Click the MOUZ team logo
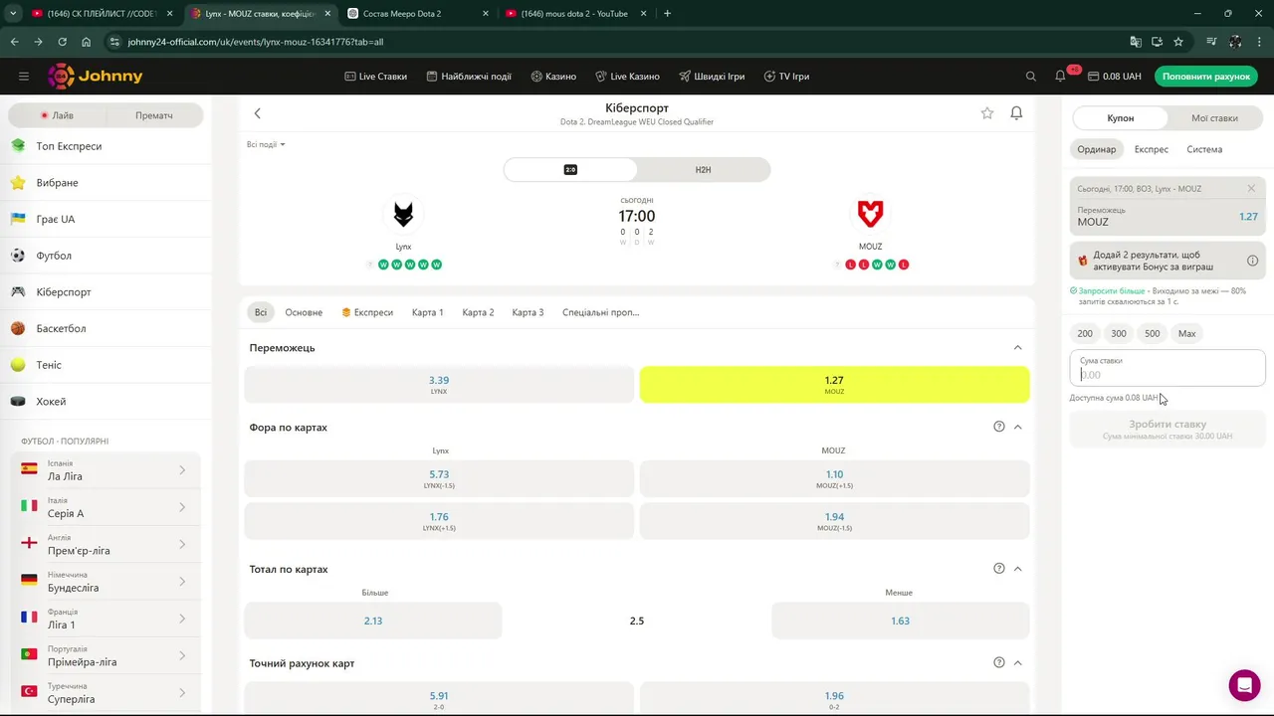 [871, 214]
